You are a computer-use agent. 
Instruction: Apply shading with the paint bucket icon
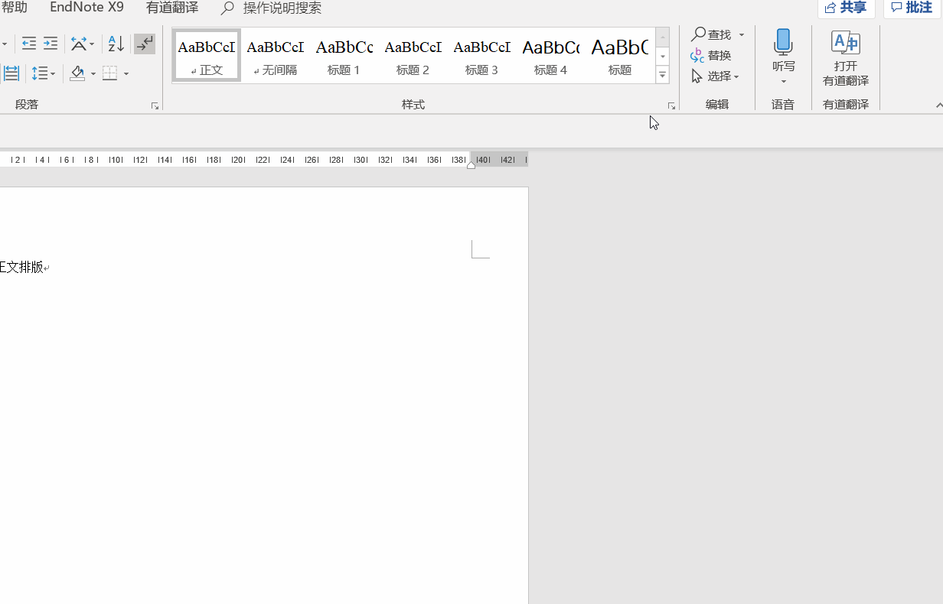pyautogui.click(x=77, y=73)
